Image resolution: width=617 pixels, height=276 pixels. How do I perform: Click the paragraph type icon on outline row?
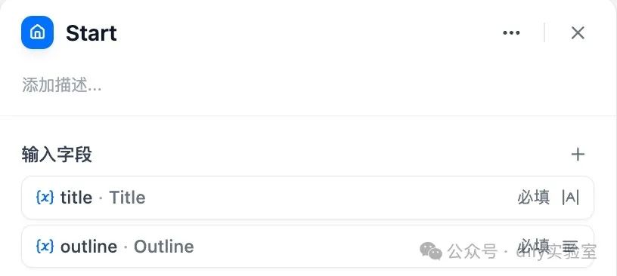[x=570, y=247]
